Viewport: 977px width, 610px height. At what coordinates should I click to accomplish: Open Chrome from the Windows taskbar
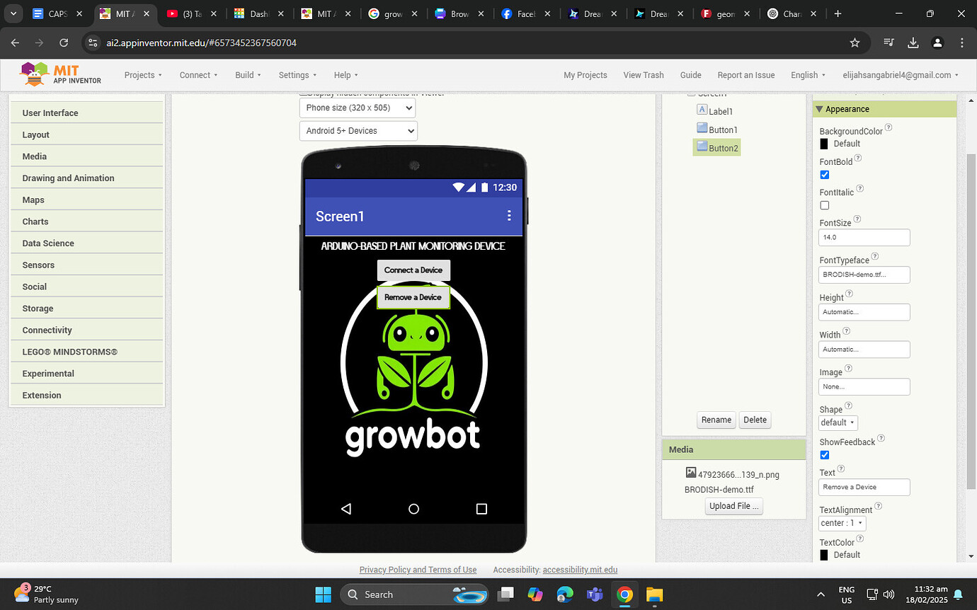[x=624, y=594]
